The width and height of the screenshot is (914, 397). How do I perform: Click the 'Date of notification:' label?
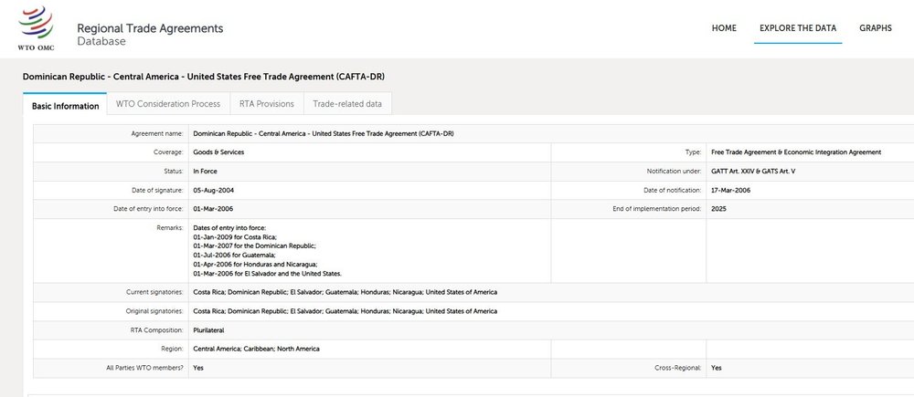pos(672,191)
